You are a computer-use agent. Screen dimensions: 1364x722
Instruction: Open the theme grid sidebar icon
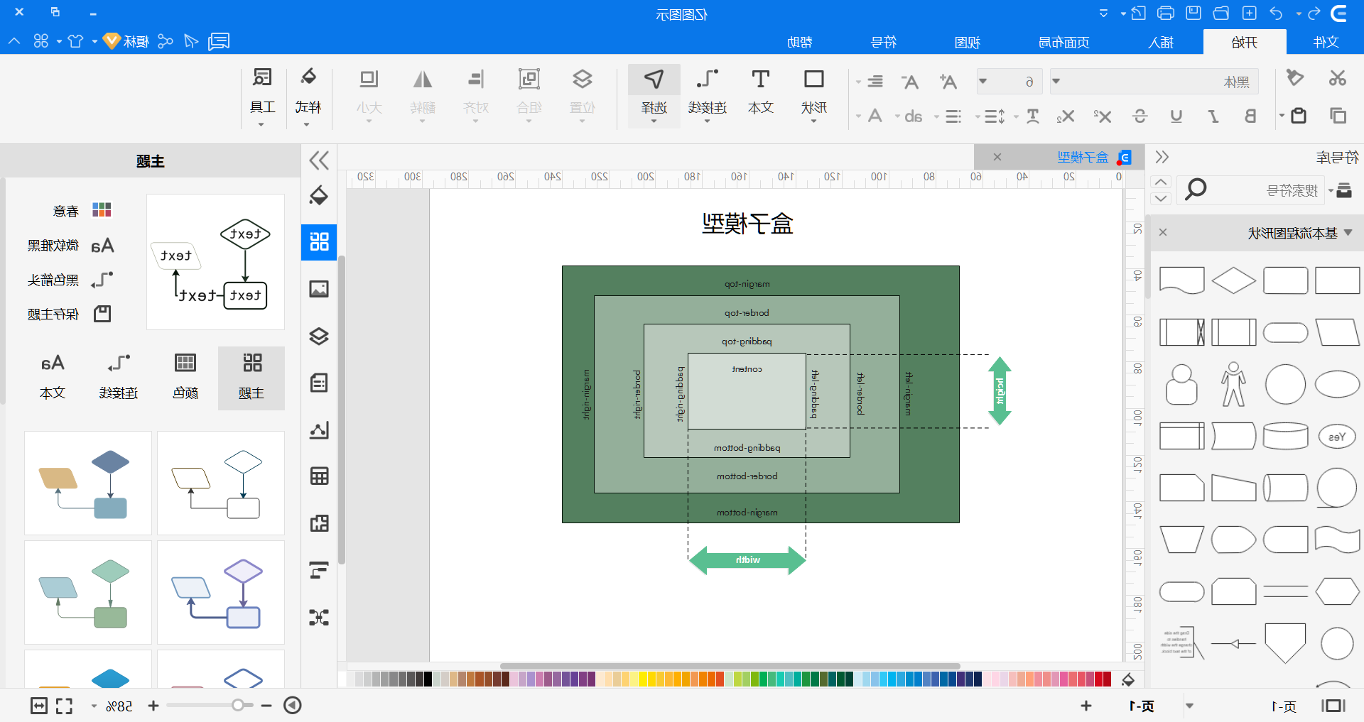[x=319, y=242]
